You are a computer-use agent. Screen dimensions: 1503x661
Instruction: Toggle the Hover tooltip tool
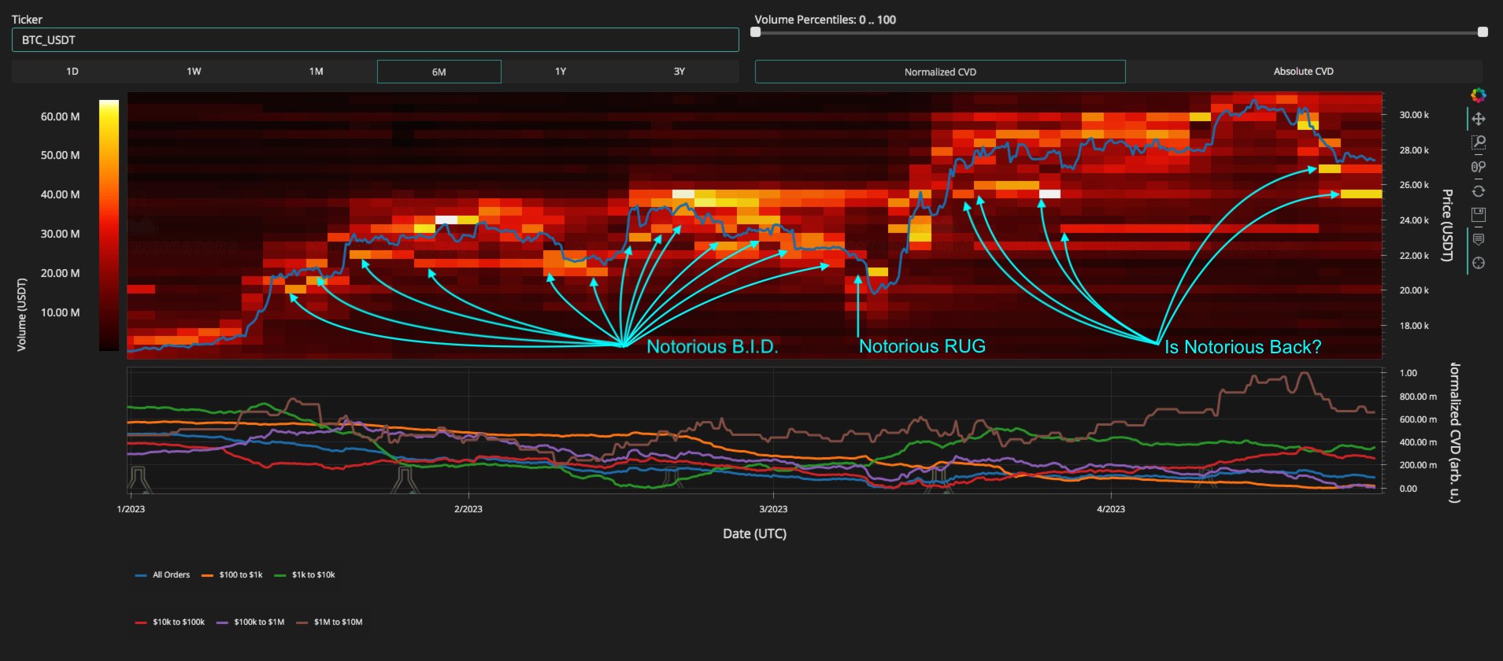tap(1478, 239)
